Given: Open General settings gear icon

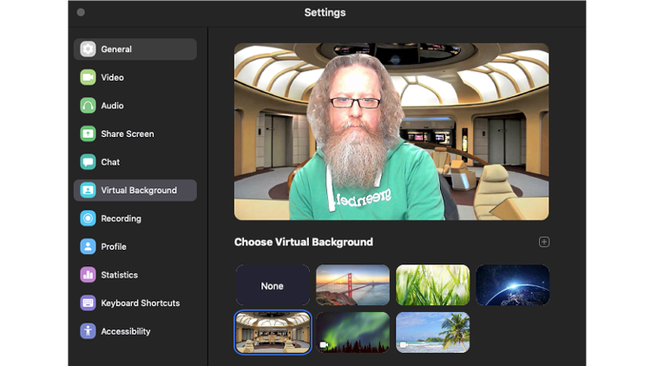Looking at the screenshot, I should [88, 49].
